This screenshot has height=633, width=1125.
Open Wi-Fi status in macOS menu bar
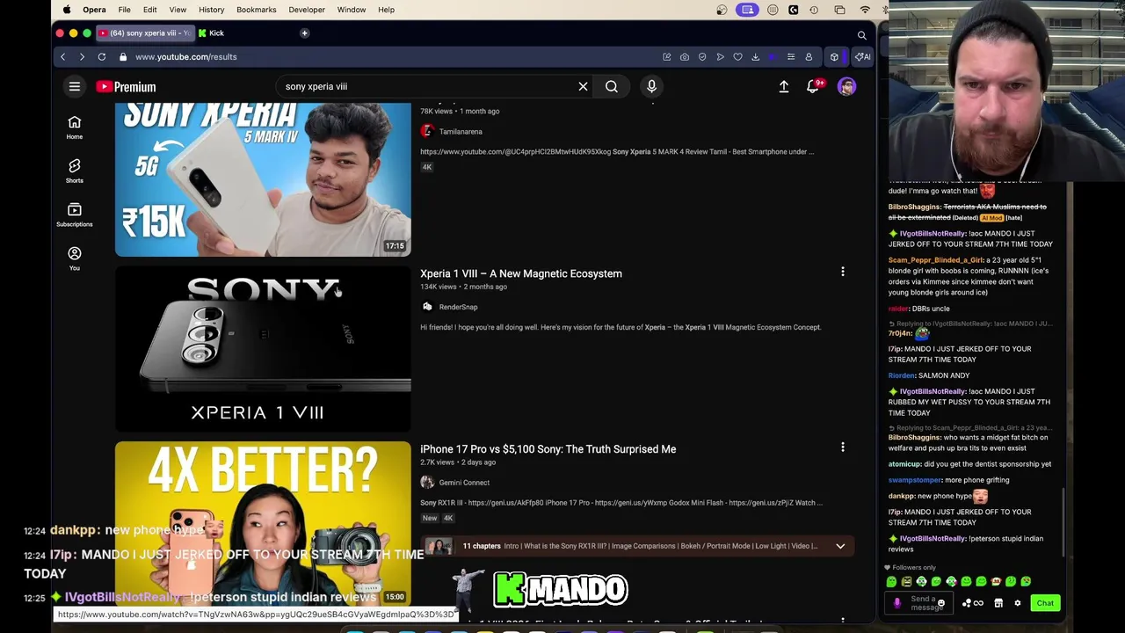pyautogui.click(x=865, y=10)
